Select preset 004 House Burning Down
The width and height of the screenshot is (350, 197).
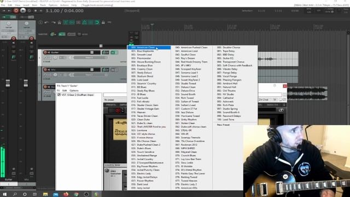coord(149,62)
